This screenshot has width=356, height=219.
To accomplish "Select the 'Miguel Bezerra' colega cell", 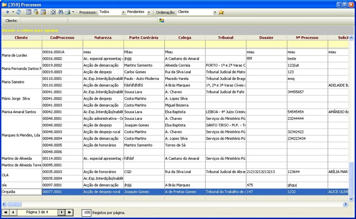I will tap(185, 105).
